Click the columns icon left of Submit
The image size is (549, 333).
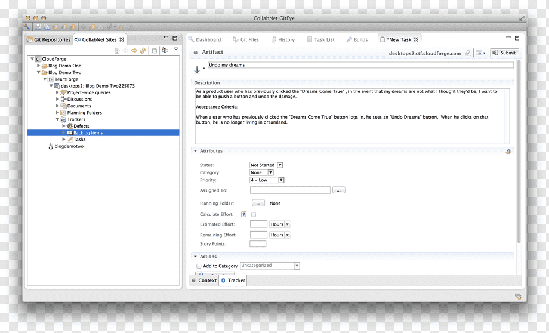click(x=479, y=53)
